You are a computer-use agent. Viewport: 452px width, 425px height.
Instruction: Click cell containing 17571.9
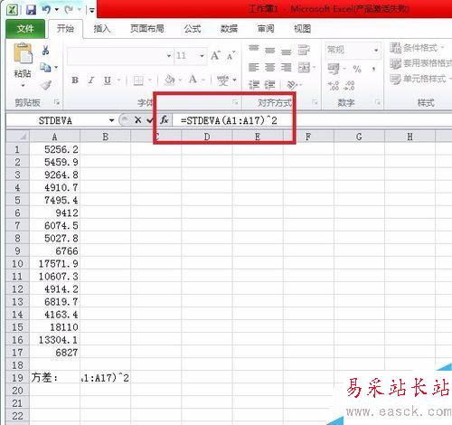click(55, 264)
